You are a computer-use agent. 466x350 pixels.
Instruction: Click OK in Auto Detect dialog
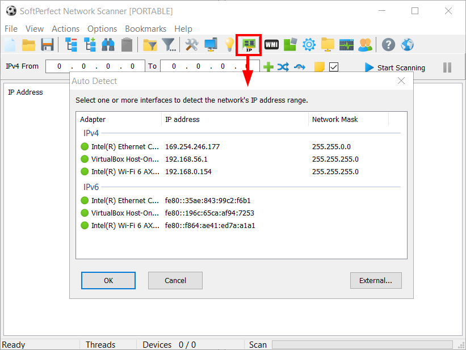[x=108, y=280]
